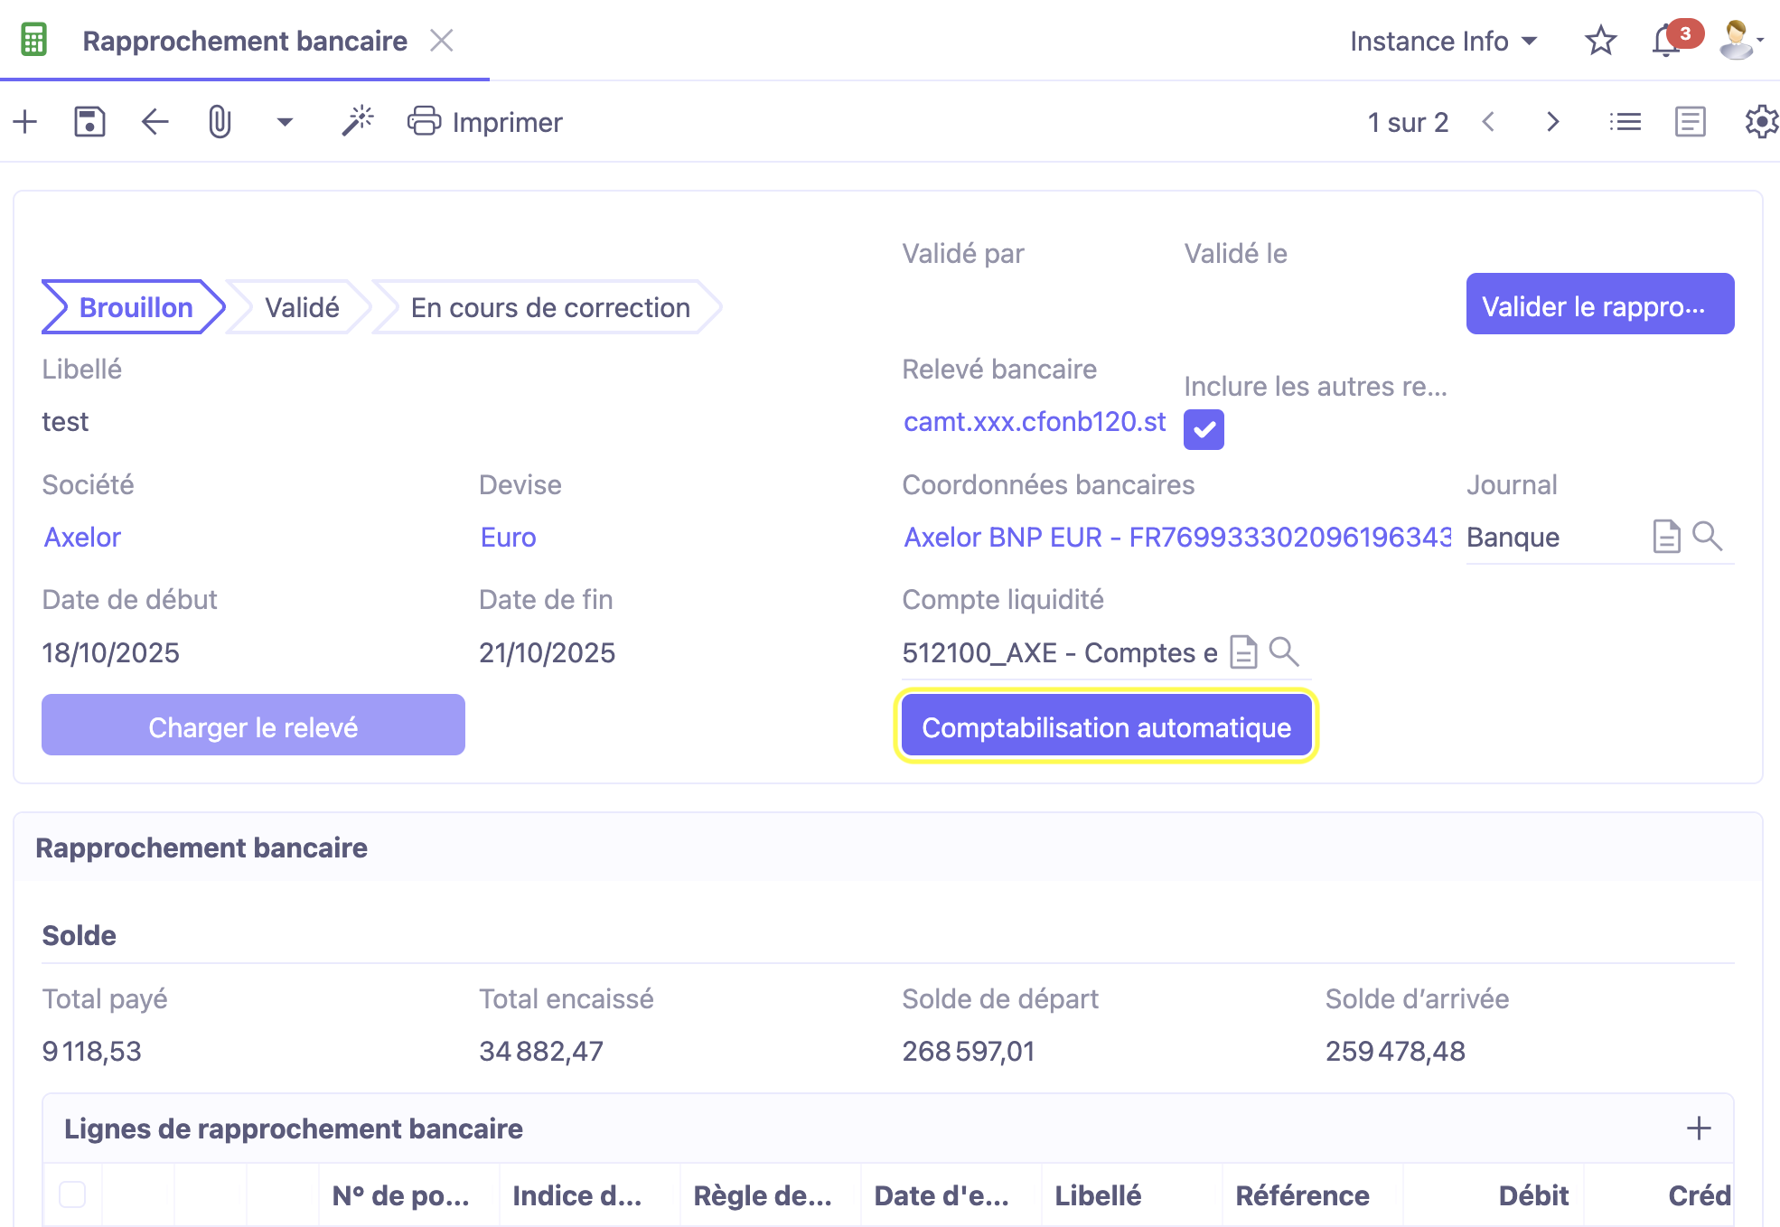Expand the attachment dropdown arrow
Screen dimensions: 1780x1227
[x=285, y=122]
